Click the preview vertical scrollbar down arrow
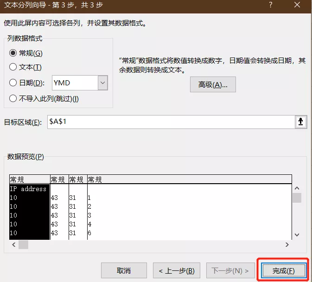Screen dimensions: 312x282 (297, 235)
